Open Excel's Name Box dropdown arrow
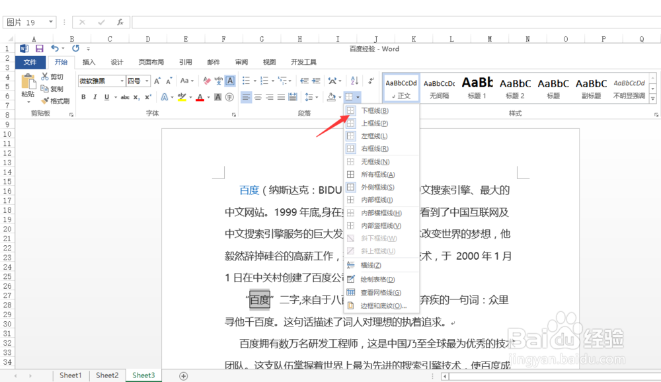This screenshot has height=382, width=661. (51, 22)
